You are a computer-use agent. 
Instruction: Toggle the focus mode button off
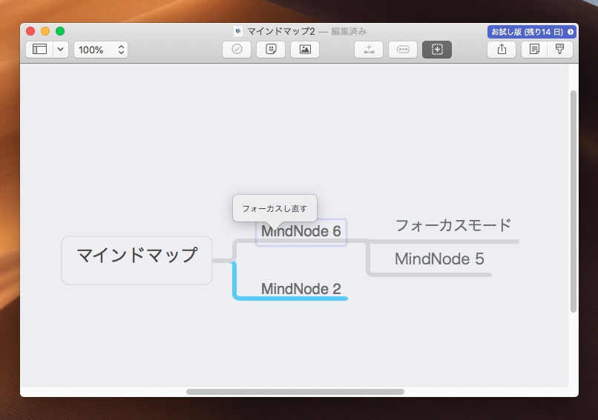point(437,50)
